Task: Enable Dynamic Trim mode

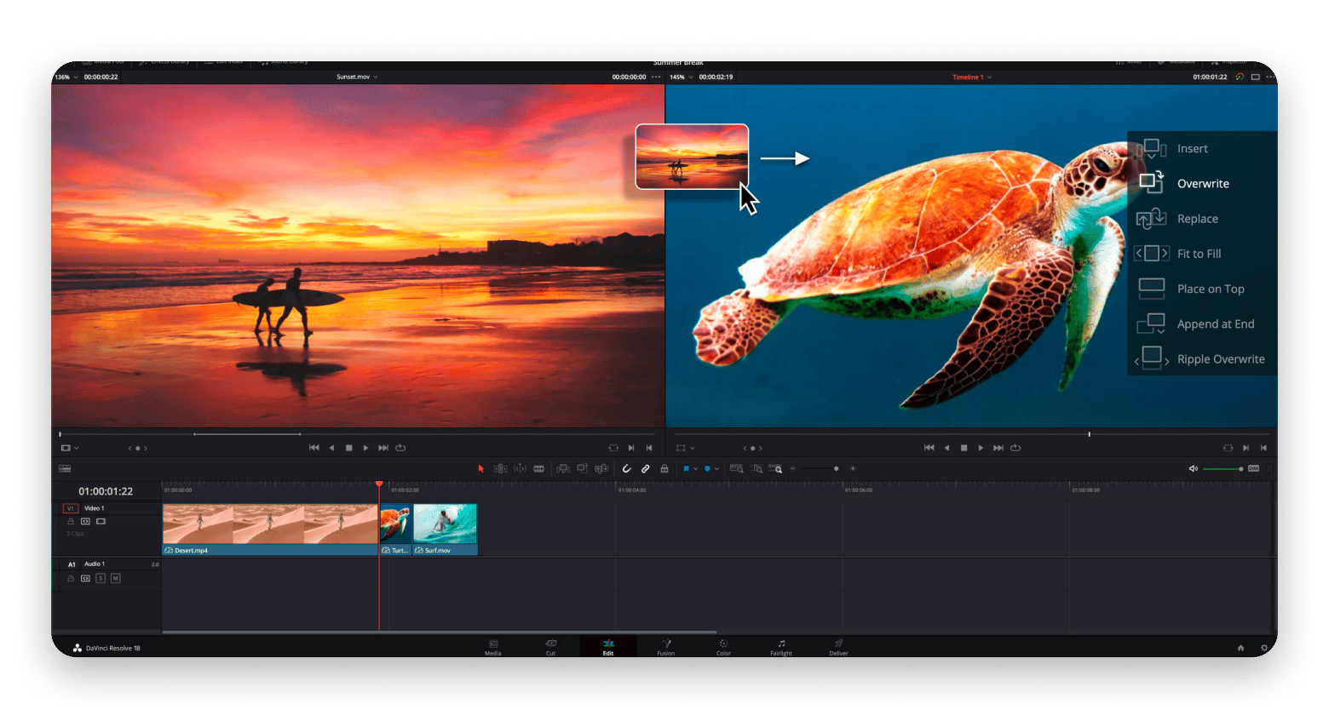Action: (x=521, y=468)
